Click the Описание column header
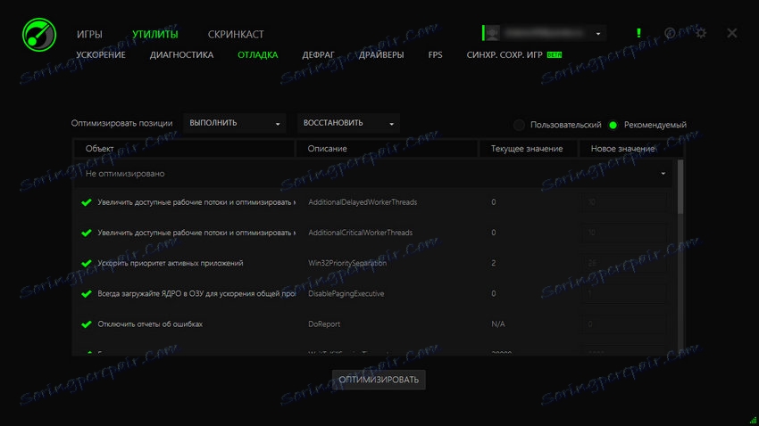The width and height of the screenshot is (759, 426). point(387,149)
